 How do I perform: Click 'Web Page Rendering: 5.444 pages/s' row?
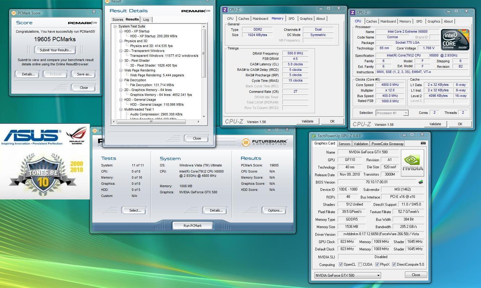[x=157, y=75]
